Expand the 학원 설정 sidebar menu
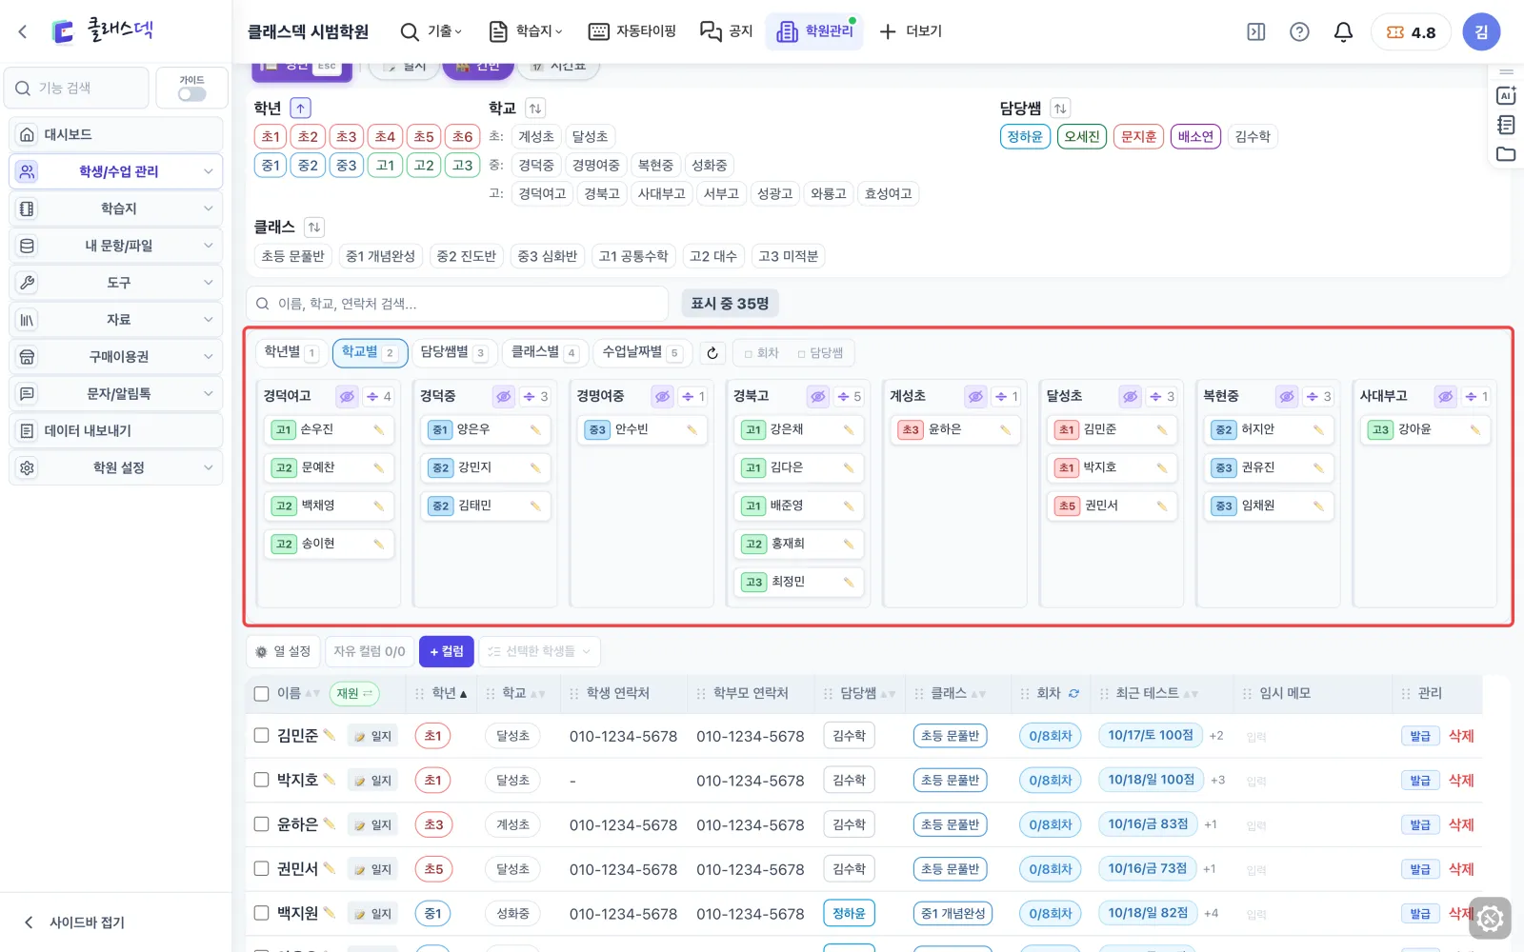This screenshot has height=952, width=1524. pyautogui.click(x=116, y=467)
